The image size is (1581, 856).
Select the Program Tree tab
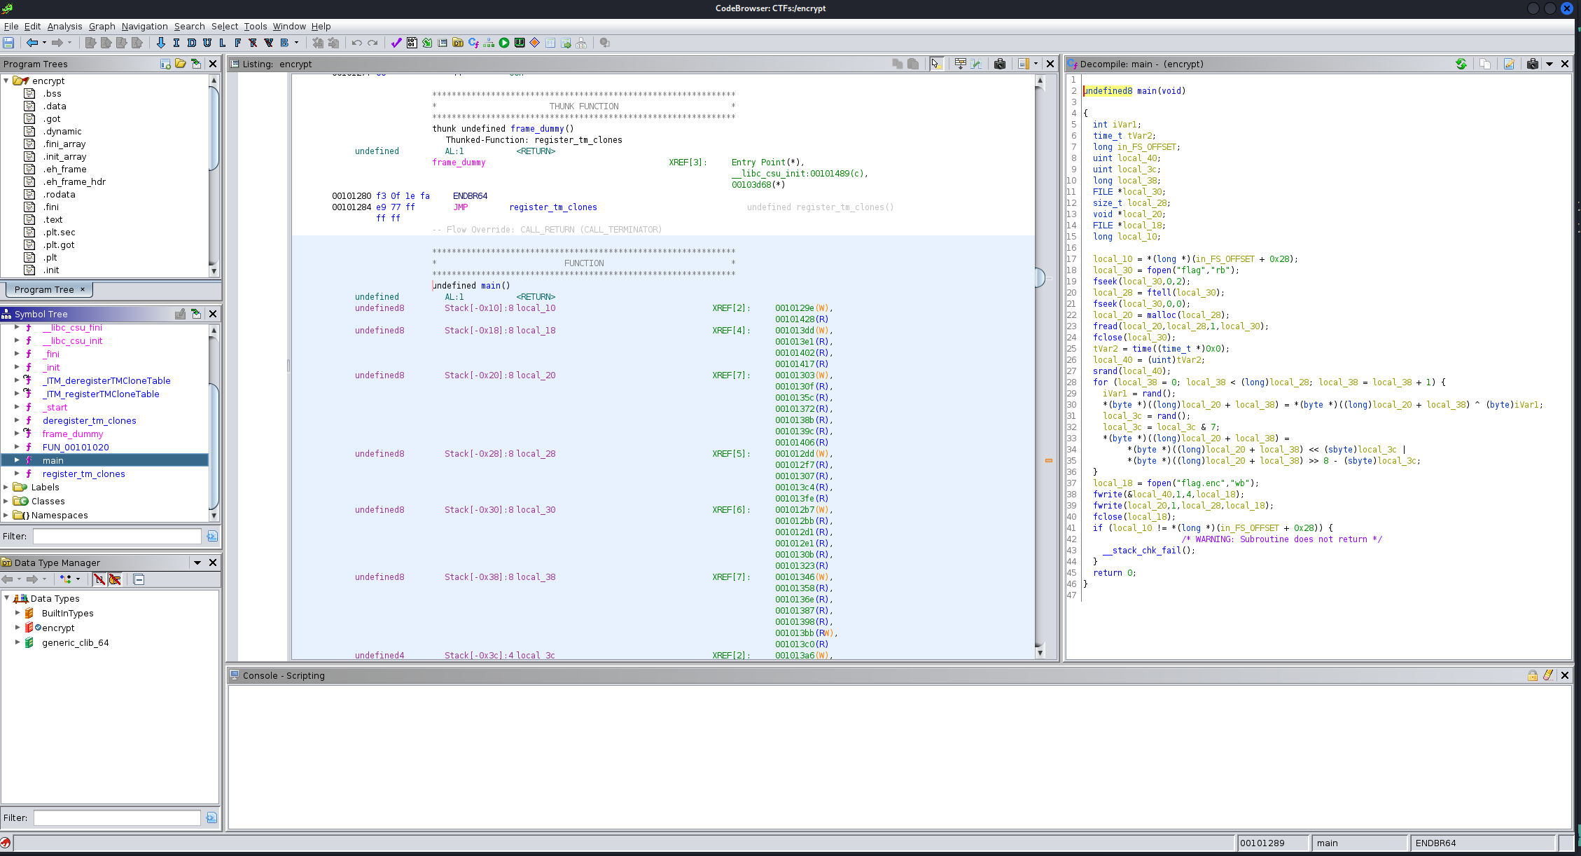click(x=49, y=289)
